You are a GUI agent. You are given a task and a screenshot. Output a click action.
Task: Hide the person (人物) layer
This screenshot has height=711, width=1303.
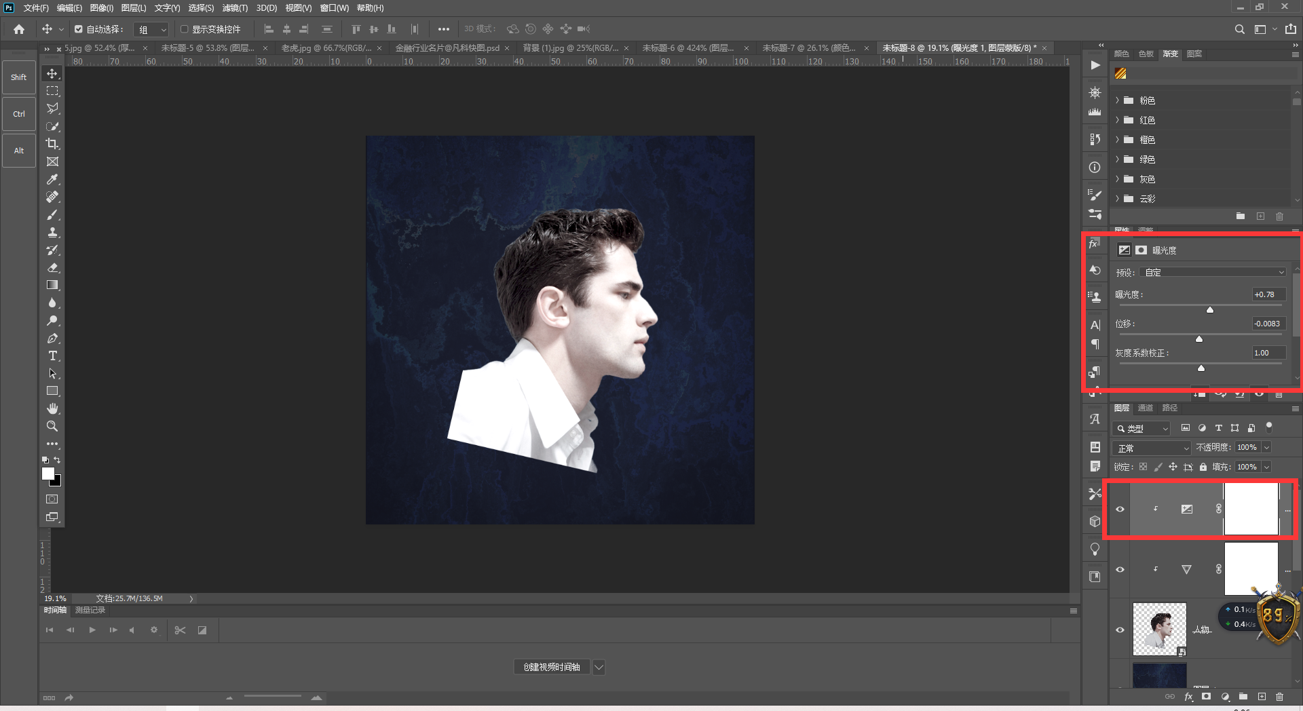tap(1120, 630)
